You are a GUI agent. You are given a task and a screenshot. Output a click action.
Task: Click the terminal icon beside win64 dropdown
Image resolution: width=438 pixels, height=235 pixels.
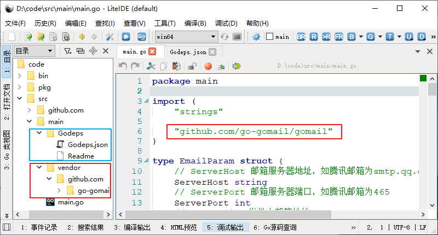237,37
